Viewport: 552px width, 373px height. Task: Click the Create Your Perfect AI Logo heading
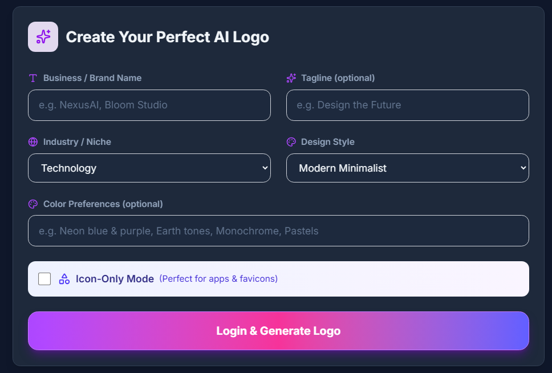point(167,37)
